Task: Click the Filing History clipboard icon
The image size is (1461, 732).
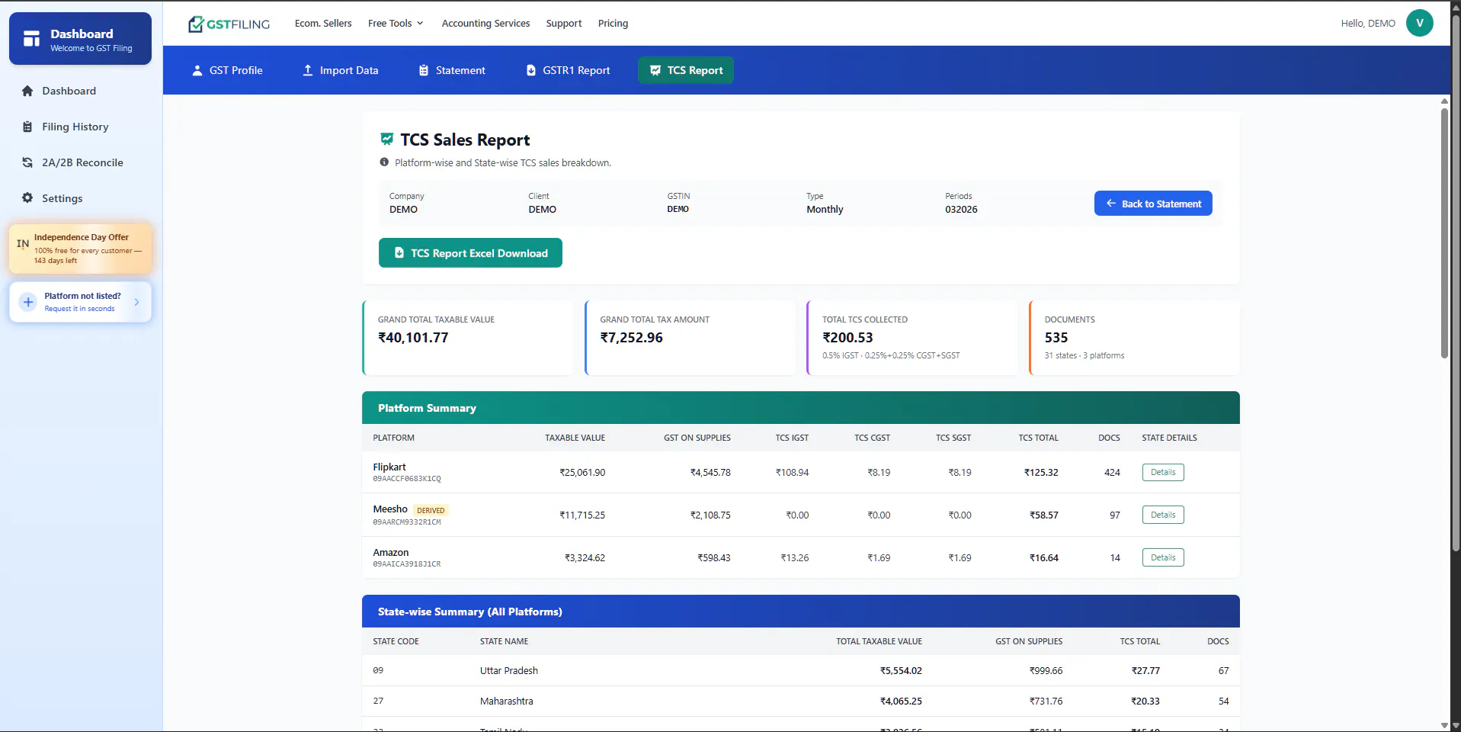Action: pyautogui.click(x=27, y=127)
